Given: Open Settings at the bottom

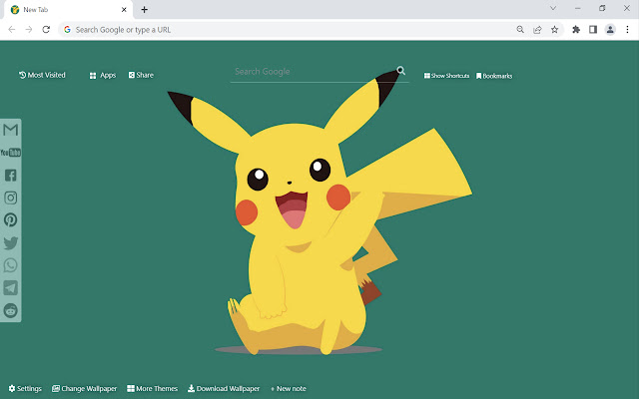Looking at the screenshot, I should tap(25, 388).
